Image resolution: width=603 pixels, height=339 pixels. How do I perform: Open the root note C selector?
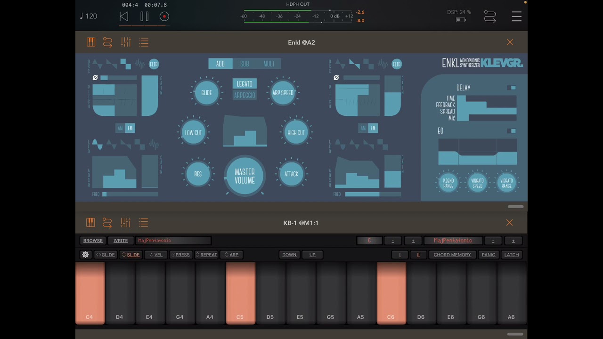coord(369,241)
